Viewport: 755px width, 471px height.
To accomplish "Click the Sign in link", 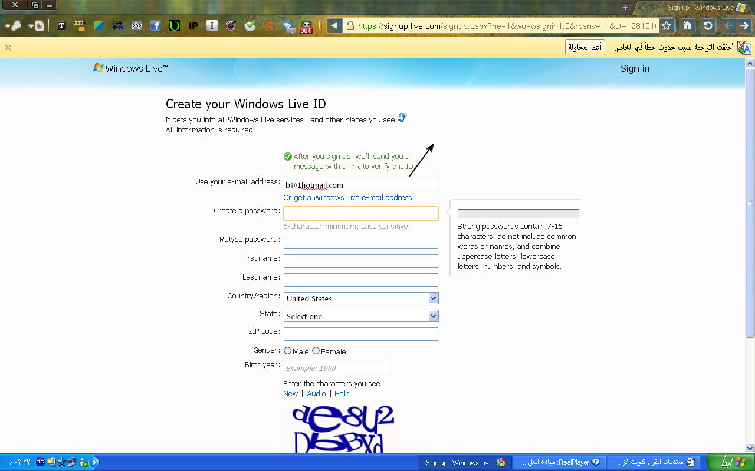I will 635,68.
